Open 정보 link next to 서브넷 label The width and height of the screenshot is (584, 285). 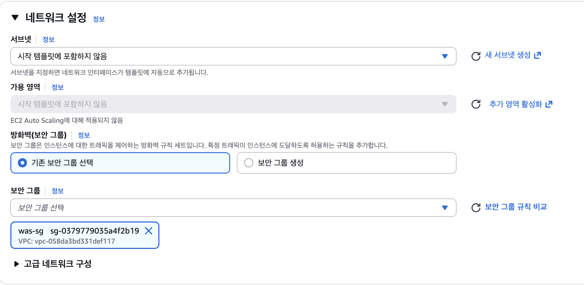click(x=48, y=40)
